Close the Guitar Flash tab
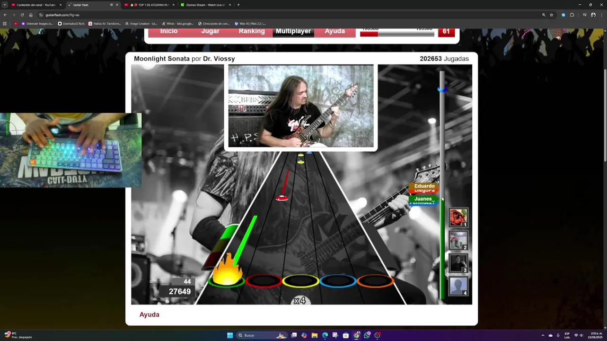The width and height of the screenshot is (607, 341). (117, 5)
